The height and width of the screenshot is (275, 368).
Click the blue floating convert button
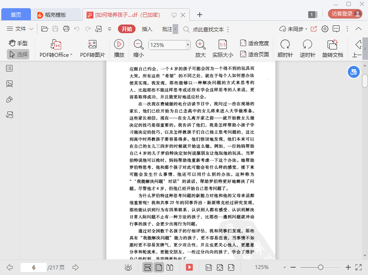point(354,72)
